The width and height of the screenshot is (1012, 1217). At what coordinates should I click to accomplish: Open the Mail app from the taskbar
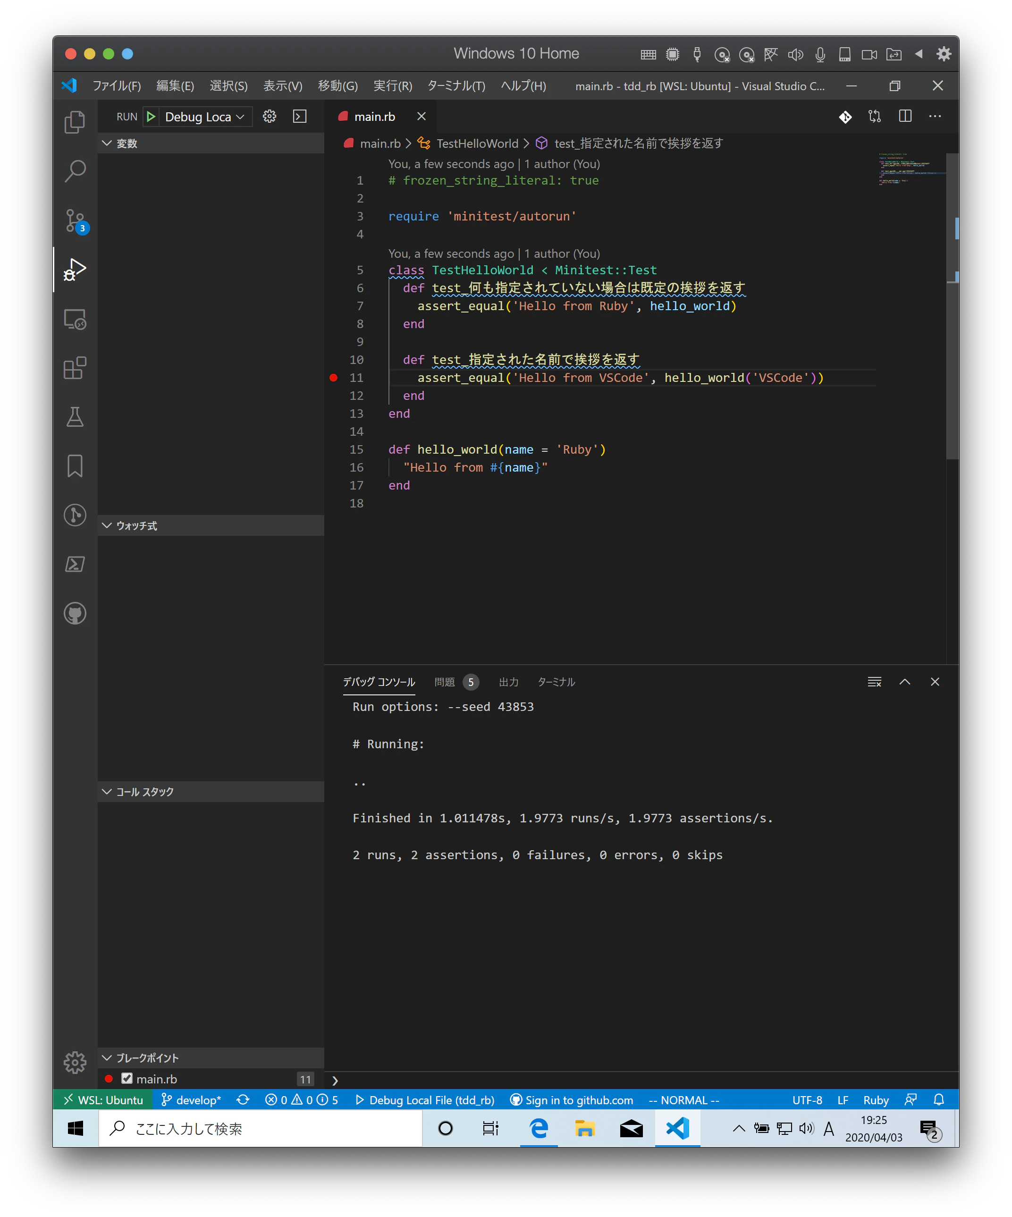[x=631, y=1128]
